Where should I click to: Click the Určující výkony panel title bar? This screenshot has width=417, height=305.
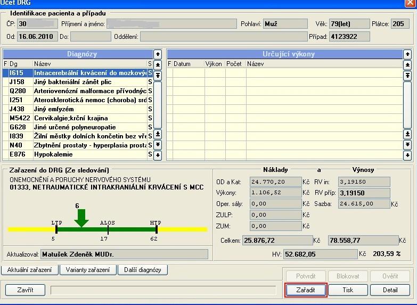coord(285,54)
